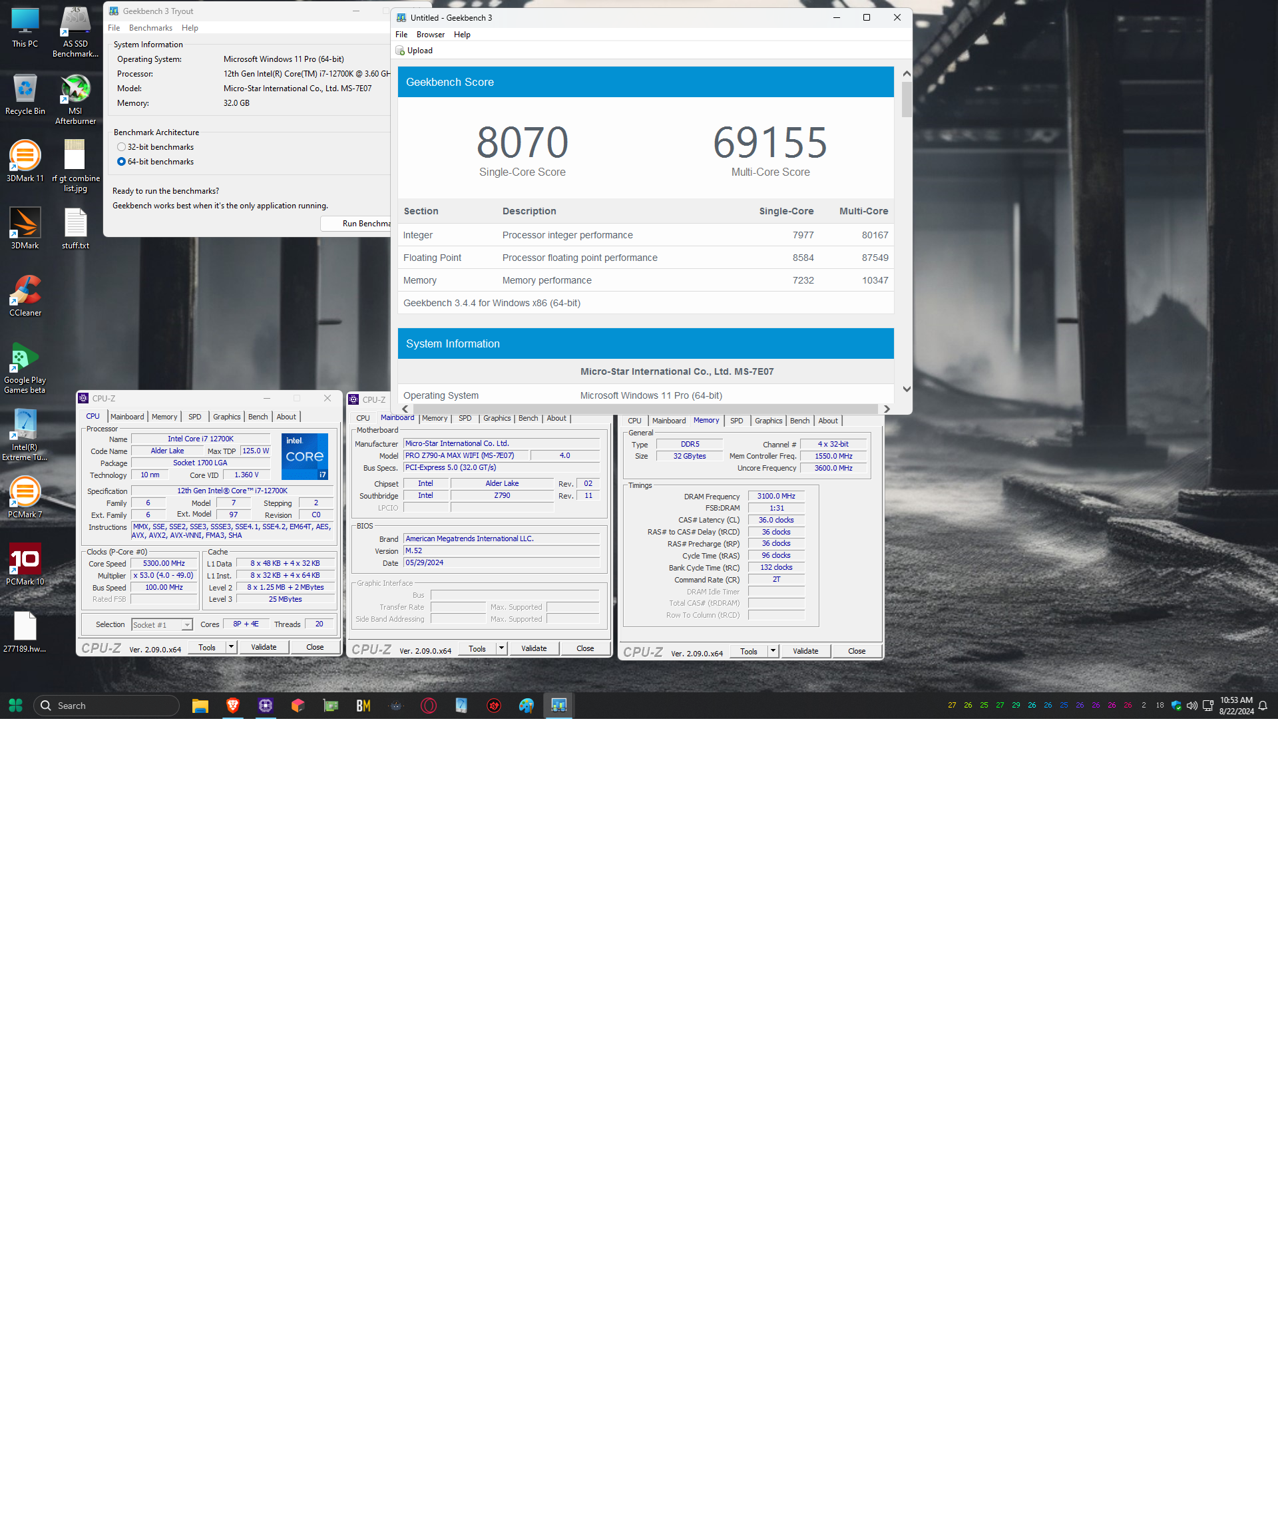Screen dimensions: 1278x1539
Task: Open Opera browser from the taskbar
Action: 429,705
